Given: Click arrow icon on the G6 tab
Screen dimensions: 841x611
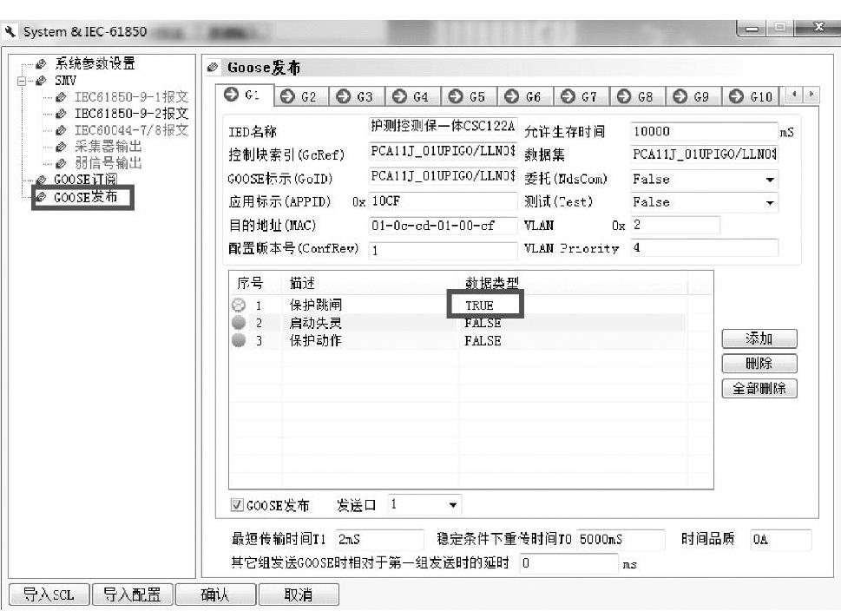Looking at the screenshot, I should pos(512,96).
